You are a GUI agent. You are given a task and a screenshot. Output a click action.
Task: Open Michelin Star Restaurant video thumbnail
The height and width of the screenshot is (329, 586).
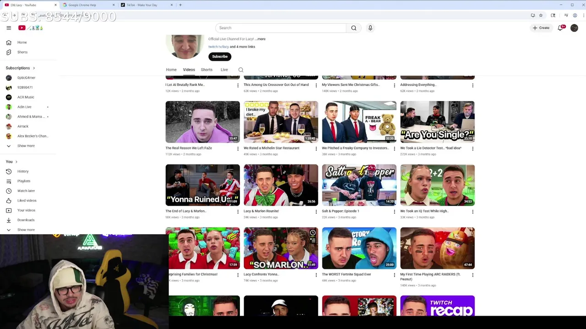point(281,122)
